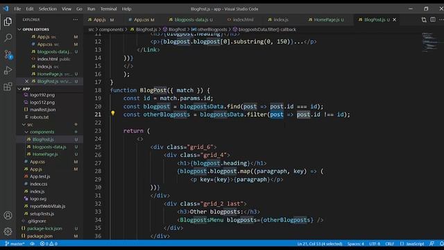The height and width of the screenshot is (250, 444).
Task: Open the notifications bell in the status bar
Action: (x=441, y=244)
